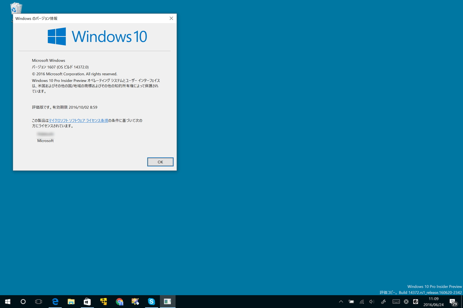Launch Google Chrome from the taskbar
Viewport: 463px width, 308px height.
(119, 302)
